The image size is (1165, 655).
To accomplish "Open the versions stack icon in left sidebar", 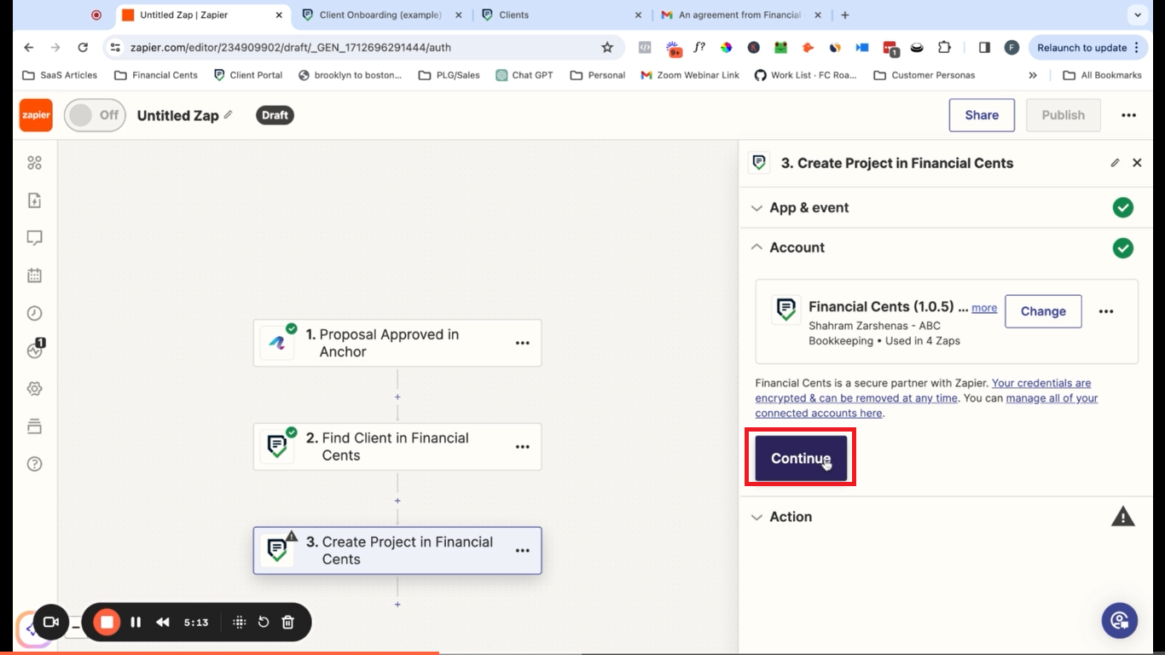I will tap(34, 426).
